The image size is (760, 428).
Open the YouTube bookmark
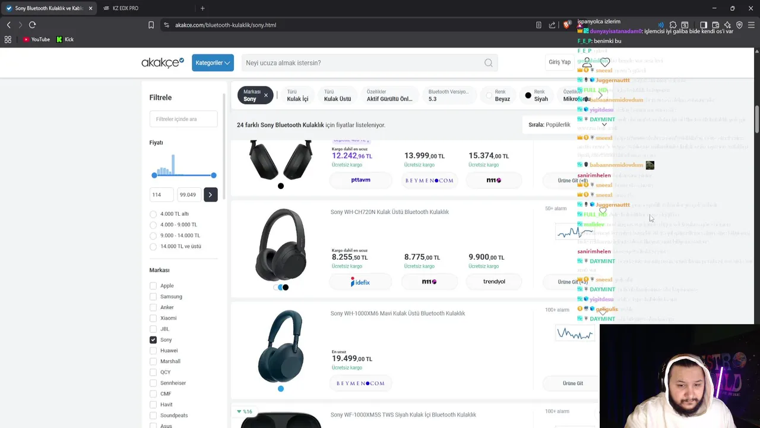(x=36, y=39)
